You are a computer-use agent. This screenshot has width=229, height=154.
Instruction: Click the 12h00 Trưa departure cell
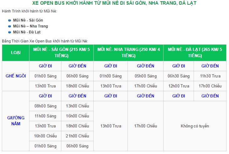coord(179,86)
